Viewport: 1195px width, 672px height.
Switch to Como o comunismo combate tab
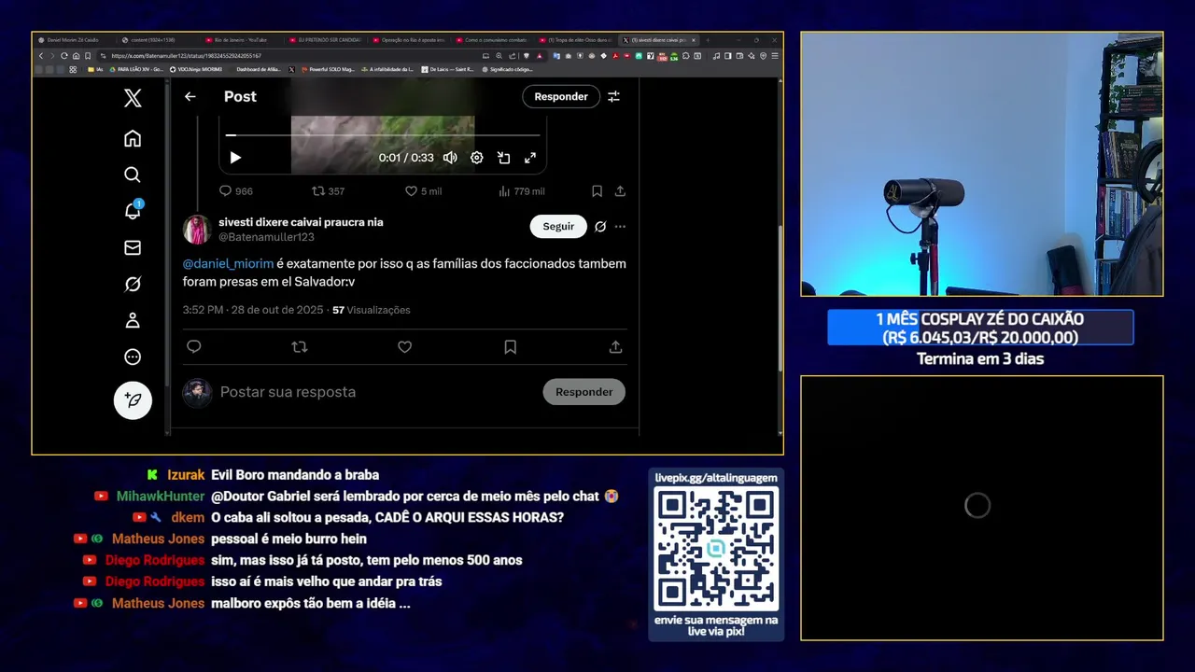coord(491,40)
